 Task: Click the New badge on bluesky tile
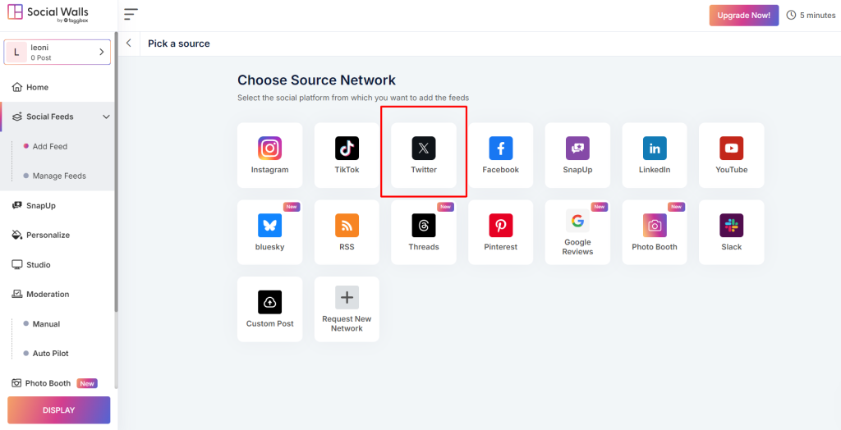tap(292, 207)
